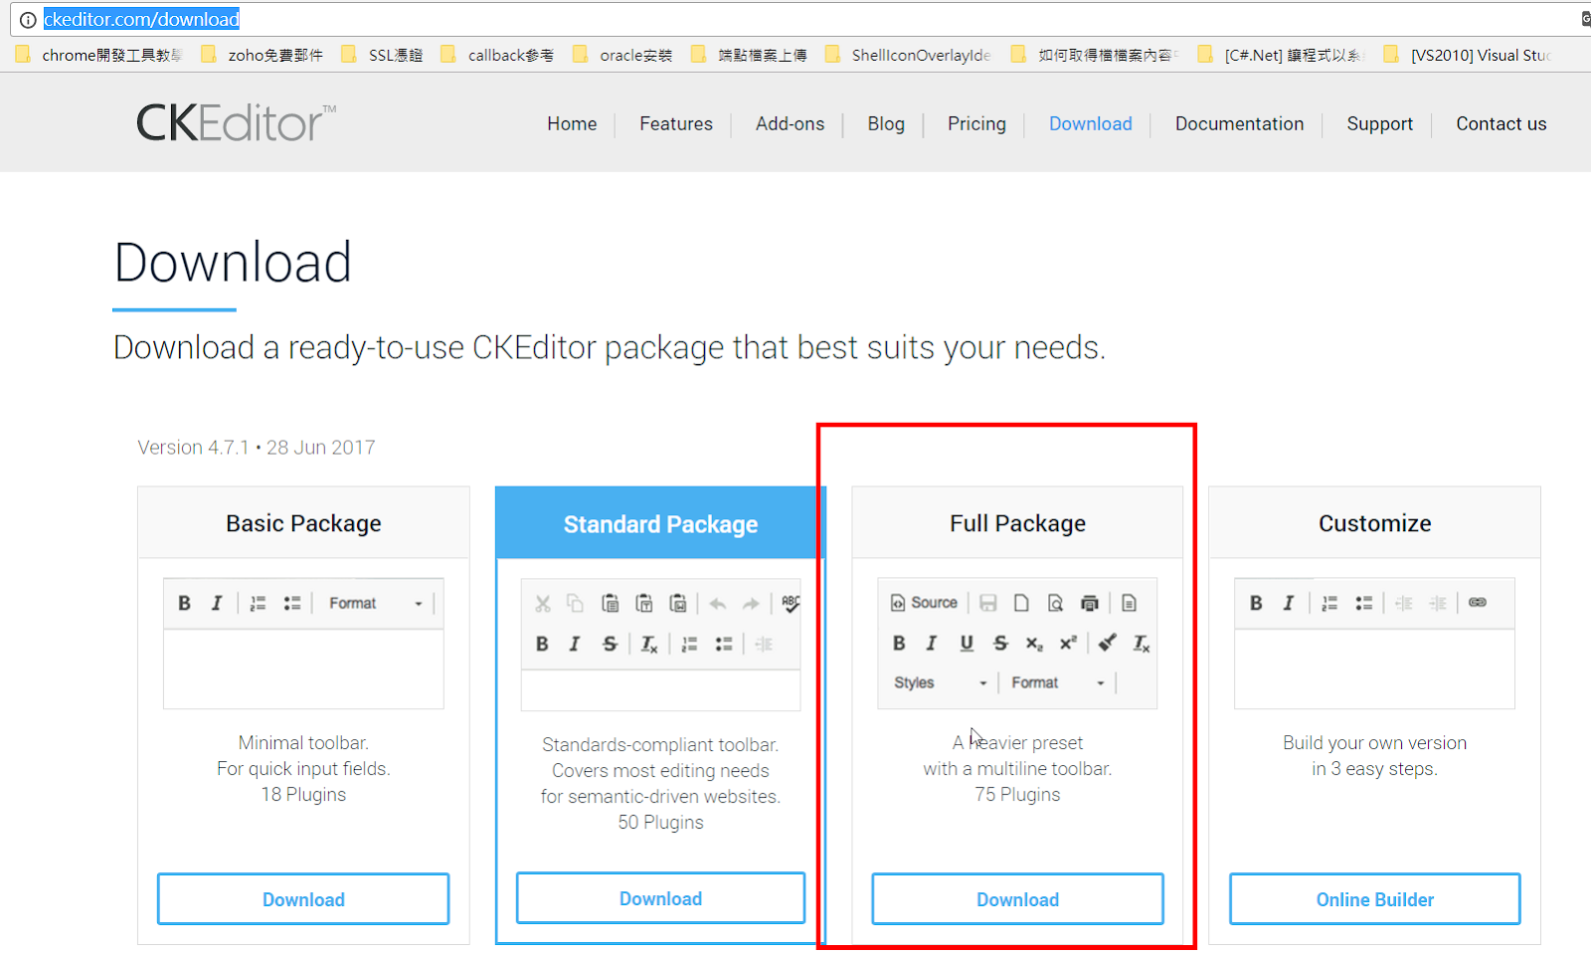Image resolution: width=1591 pixels, height=955 pixels.
Task: Open the [VS2010] Visual Stu bookmark folder
Action: pos(1468,55)
